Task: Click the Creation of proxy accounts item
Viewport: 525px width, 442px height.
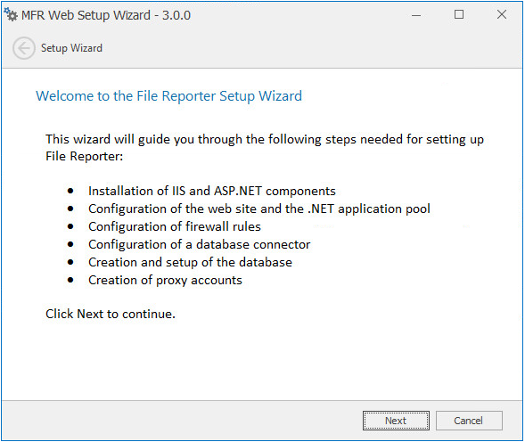Action: [x=165, y=281]
